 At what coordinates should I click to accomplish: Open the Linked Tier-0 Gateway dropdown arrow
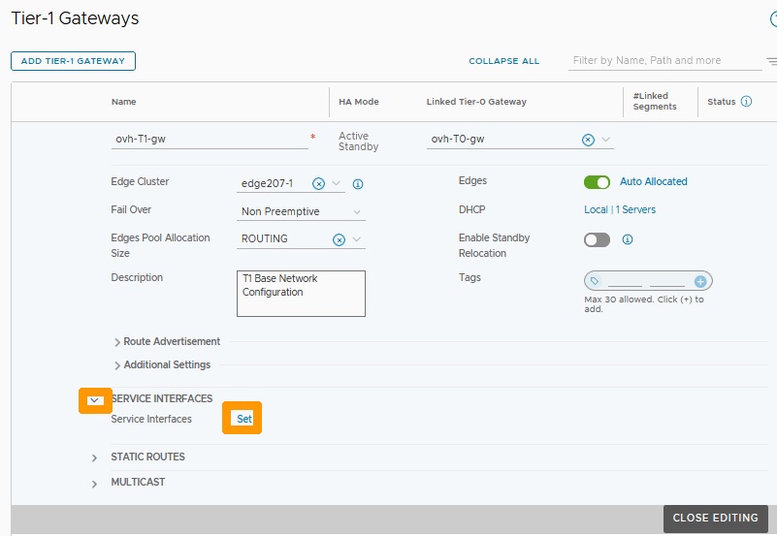point(605,140)
